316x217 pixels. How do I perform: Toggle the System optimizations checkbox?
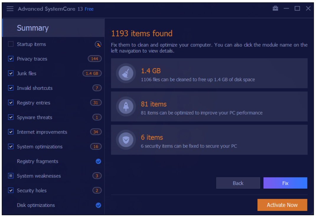tap(11, 146)
